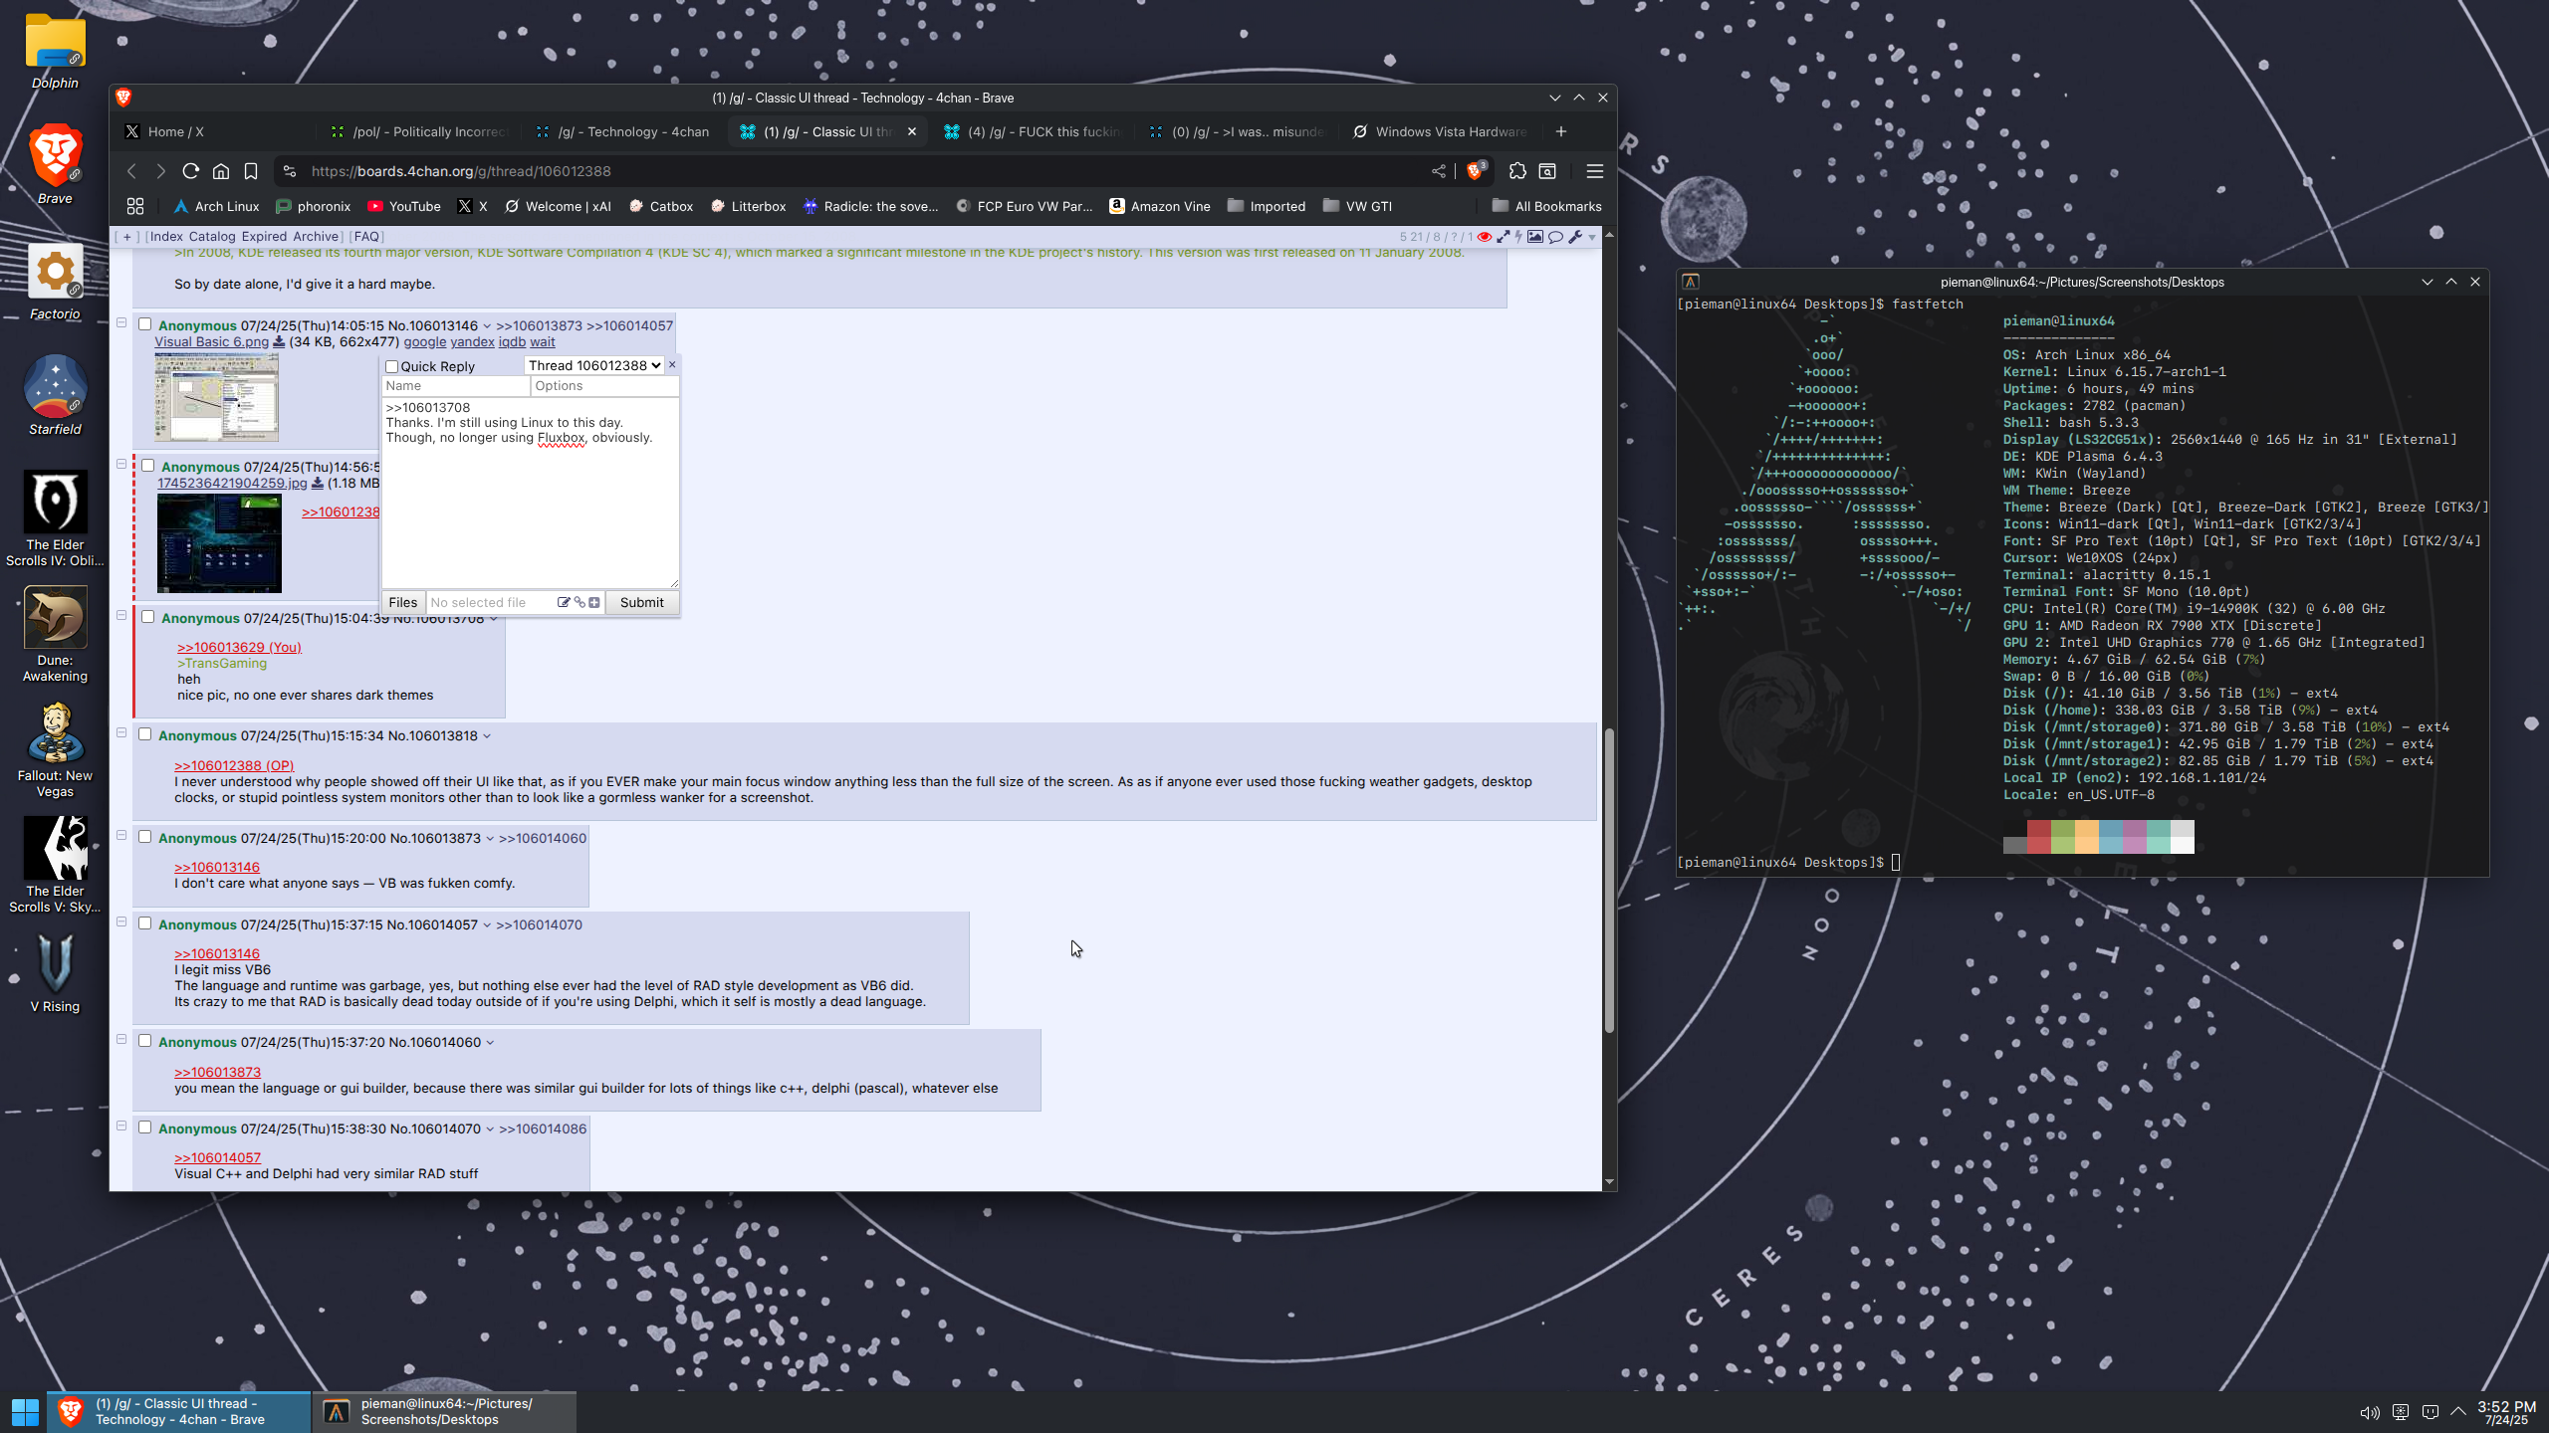The width and height of the screenshot is (2549, 1433).
Task: Click the link icon in Quick Reply file row
Action: [x=579, y=602]
